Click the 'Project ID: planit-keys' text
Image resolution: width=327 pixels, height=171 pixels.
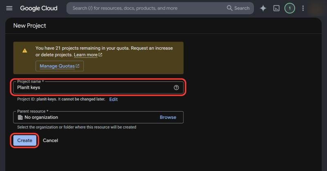pos(37,99)
